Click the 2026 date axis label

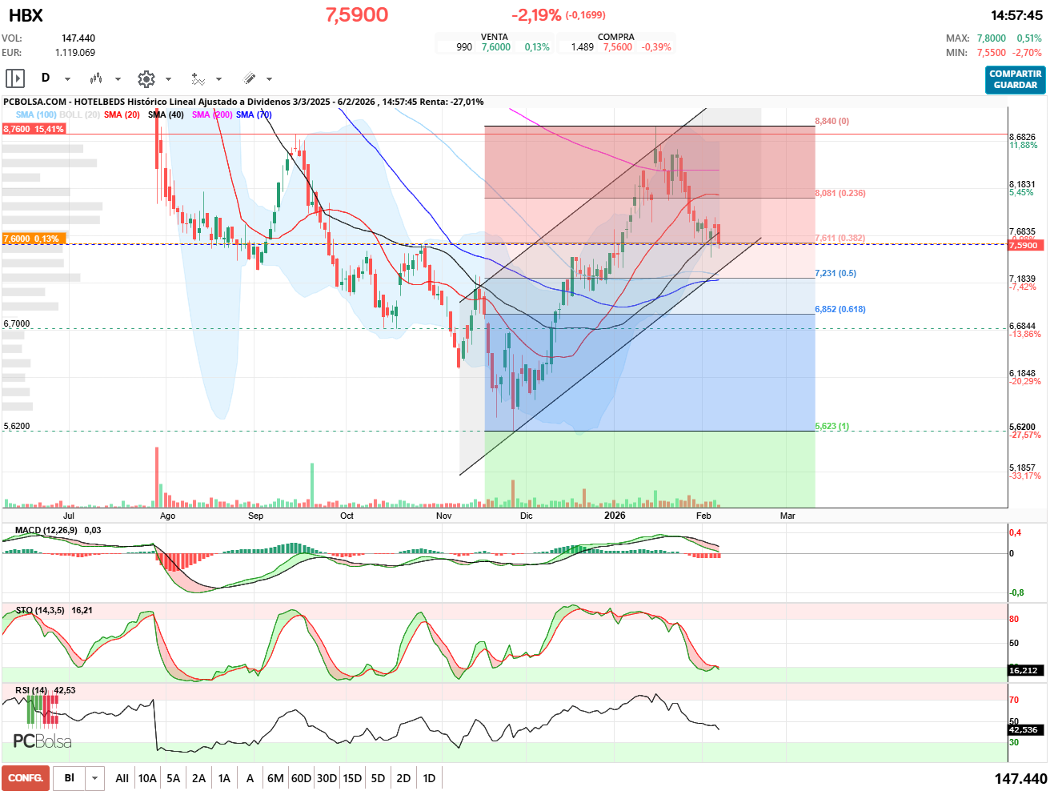point(615,516)
